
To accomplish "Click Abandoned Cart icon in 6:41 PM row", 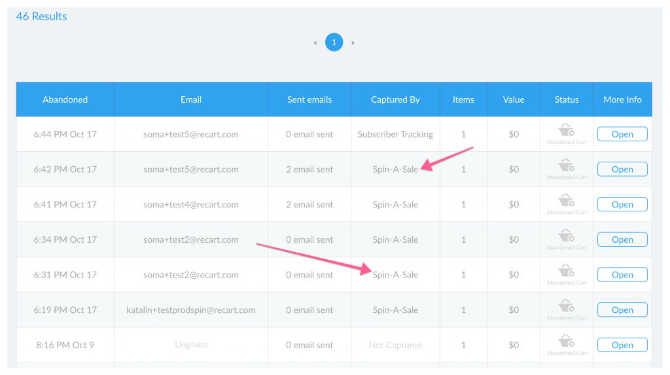I will coord(567,200).
